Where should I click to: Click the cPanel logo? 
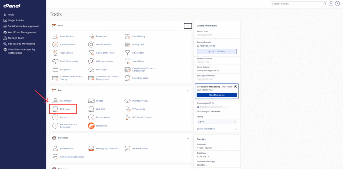12,6
